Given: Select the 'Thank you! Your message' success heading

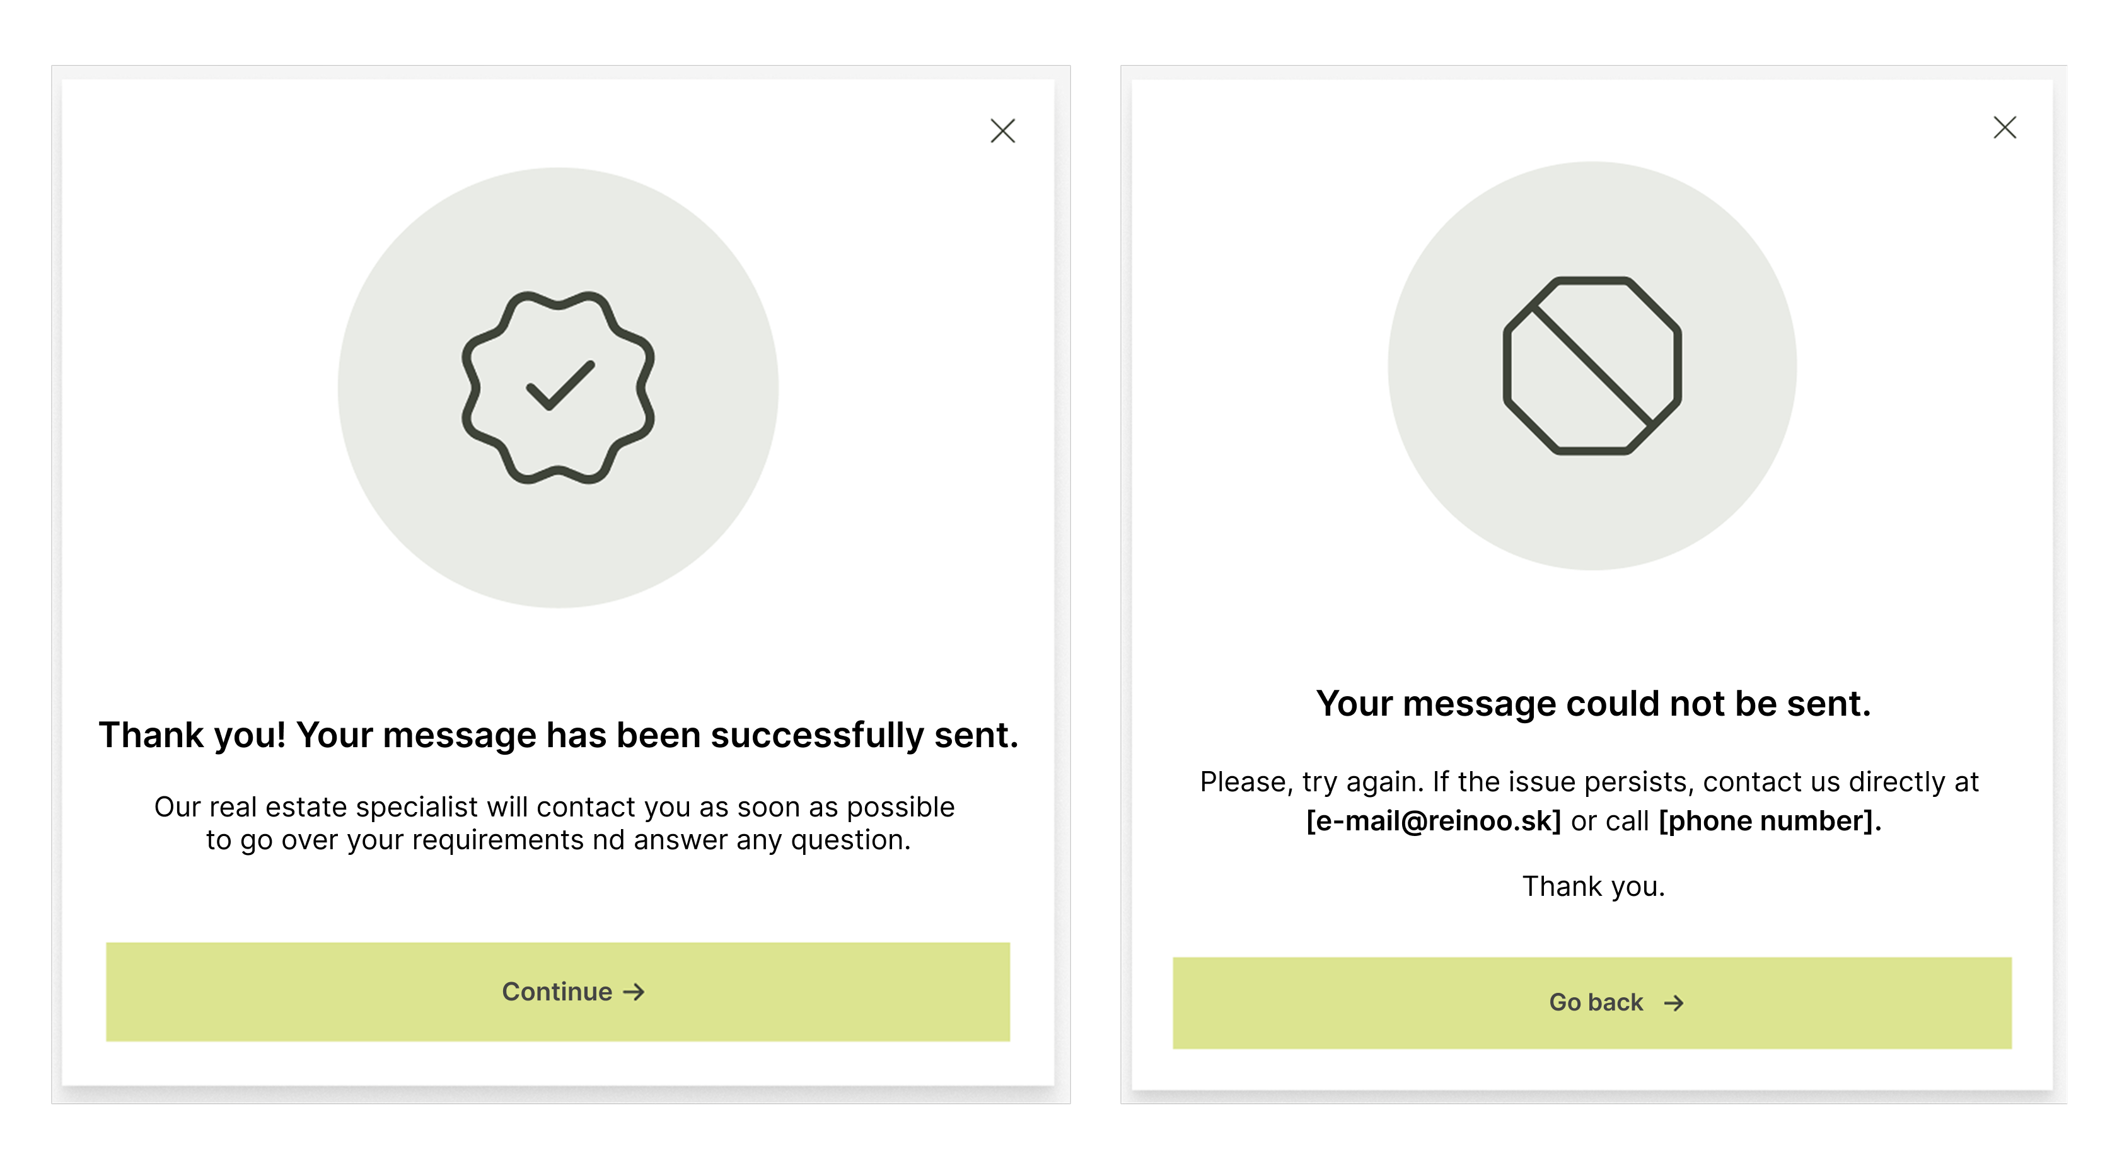Looking at the screenshot, I should pos(558,735).
